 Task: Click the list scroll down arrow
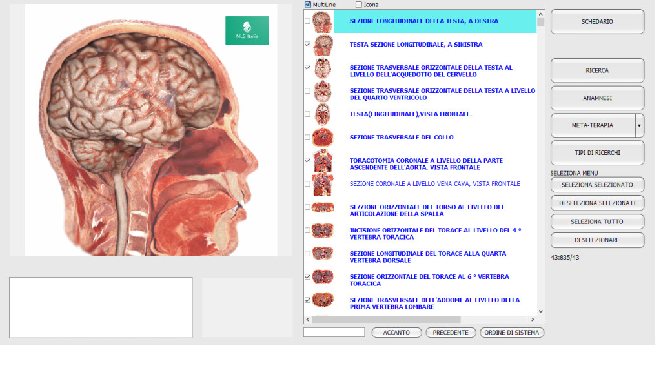tap(540, 311)
